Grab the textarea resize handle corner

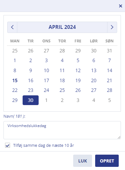119,137
